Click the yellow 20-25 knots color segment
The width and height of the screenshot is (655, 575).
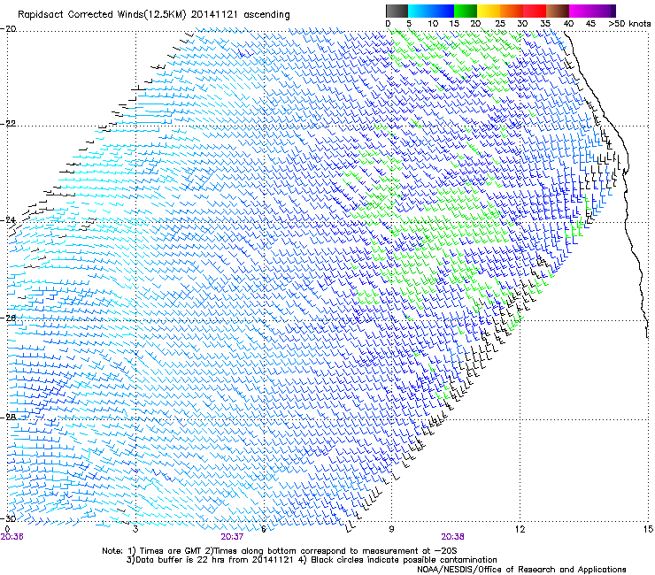coord(489,11)
